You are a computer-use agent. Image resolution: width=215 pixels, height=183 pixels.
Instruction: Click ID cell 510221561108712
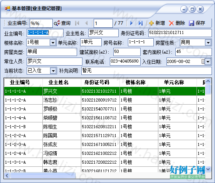click(100, 118)
